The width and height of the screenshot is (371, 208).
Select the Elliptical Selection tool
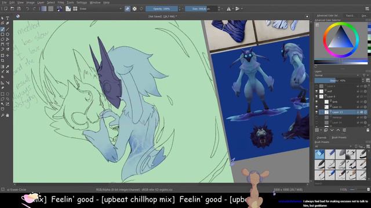coord(8,94)
